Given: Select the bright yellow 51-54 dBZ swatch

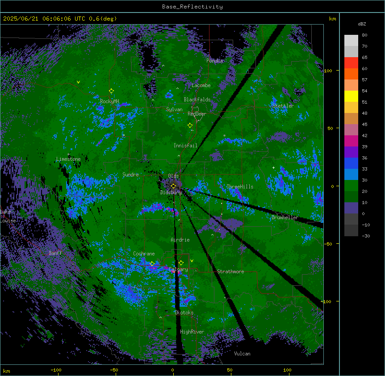Looking at the screenshot, I should click(x=351, y=96).
